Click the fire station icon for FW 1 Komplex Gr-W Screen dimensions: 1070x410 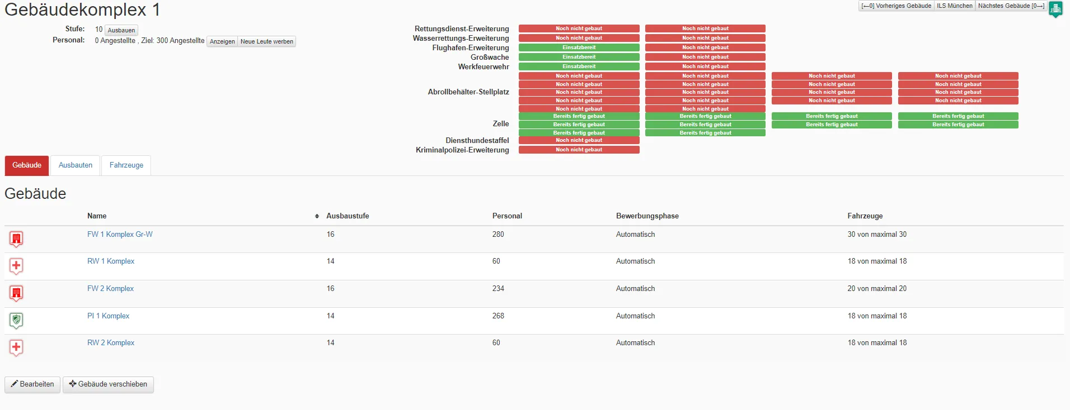pos(16,239)
